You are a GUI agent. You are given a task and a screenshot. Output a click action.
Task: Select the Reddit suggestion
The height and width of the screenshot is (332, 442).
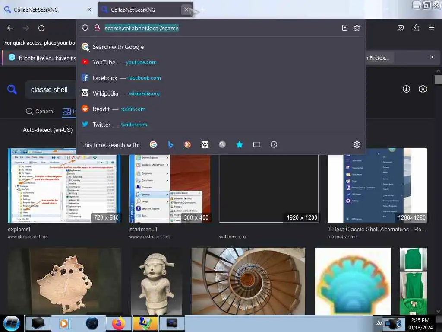221,109
